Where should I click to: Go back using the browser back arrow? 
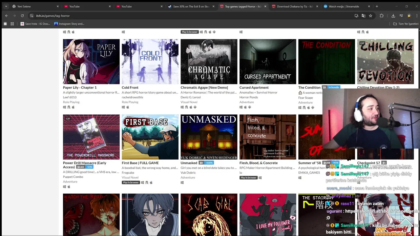pos(6,16)
